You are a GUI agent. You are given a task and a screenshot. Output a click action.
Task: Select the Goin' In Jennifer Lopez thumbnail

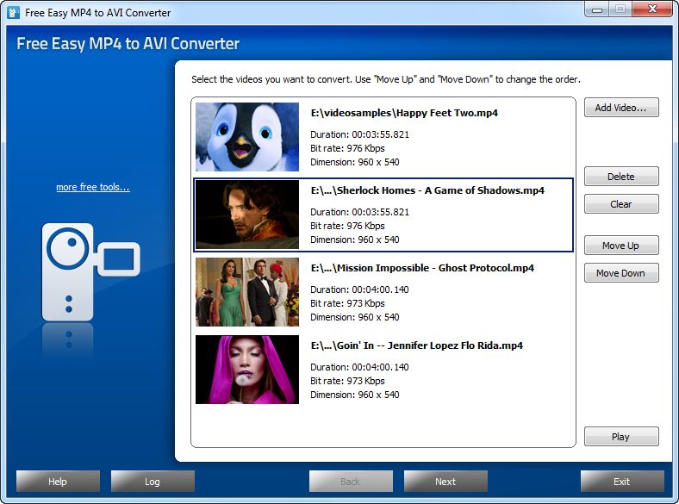[247, 370]
